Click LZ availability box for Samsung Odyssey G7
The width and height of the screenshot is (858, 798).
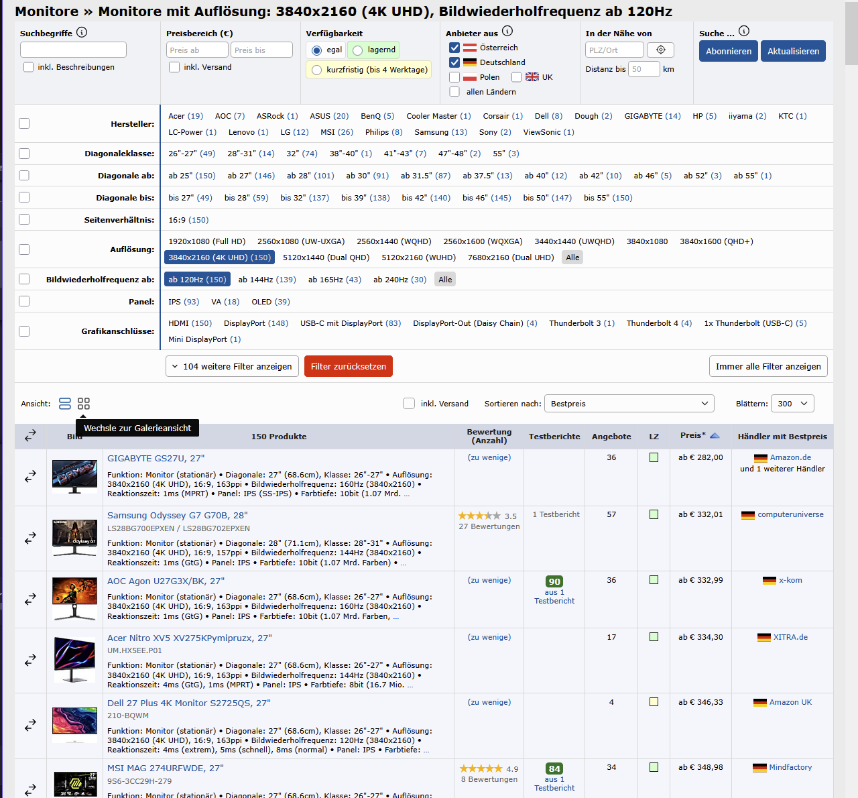(x=654, y=514)
